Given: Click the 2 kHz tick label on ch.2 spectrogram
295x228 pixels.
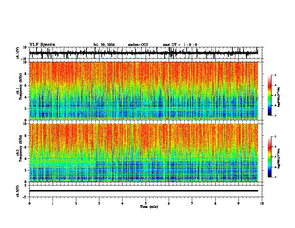Looking at the screenshot, I should pos(26,170).
